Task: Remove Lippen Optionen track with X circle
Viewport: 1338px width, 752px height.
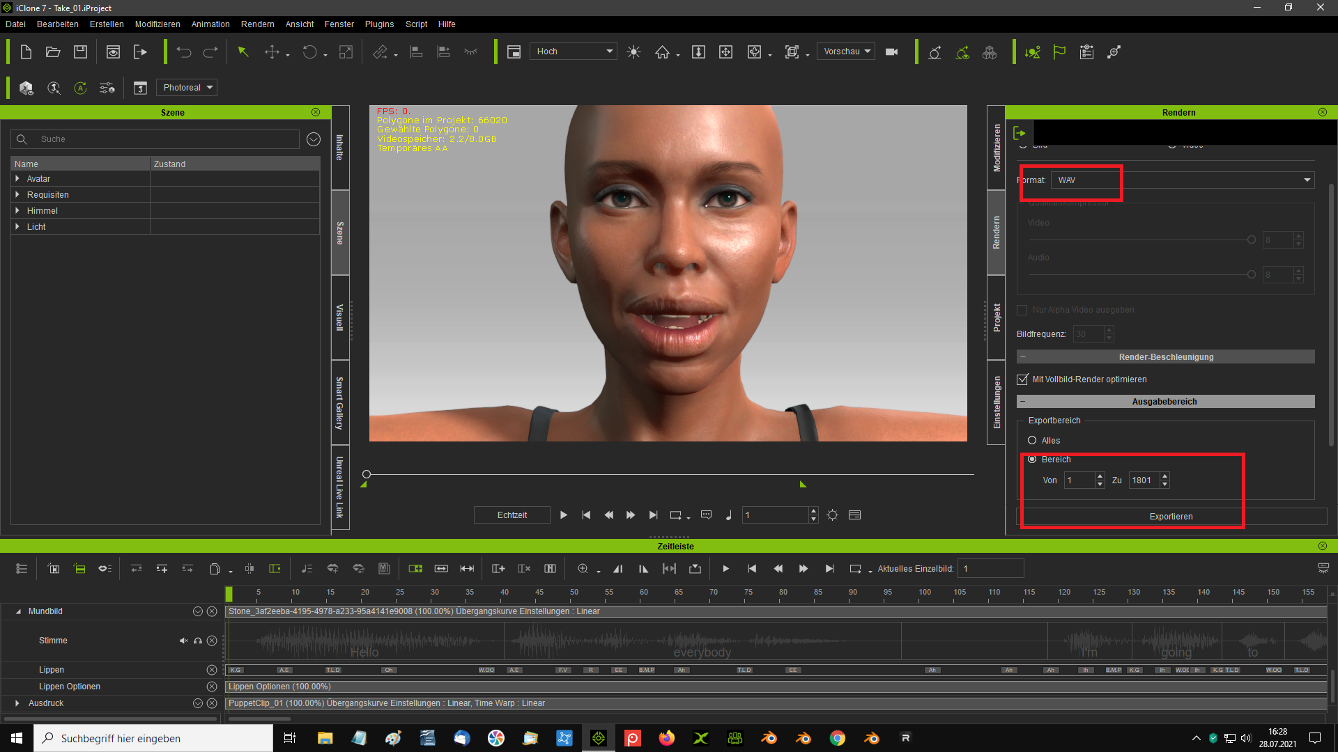Action: (x=212, y=687)
